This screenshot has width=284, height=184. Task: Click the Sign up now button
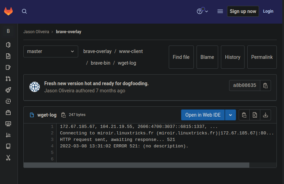(x=243, y=11)
